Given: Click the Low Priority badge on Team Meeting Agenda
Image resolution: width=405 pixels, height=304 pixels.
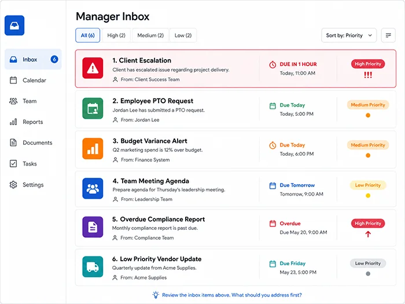Looking at the screenshot, I should 368,185.
